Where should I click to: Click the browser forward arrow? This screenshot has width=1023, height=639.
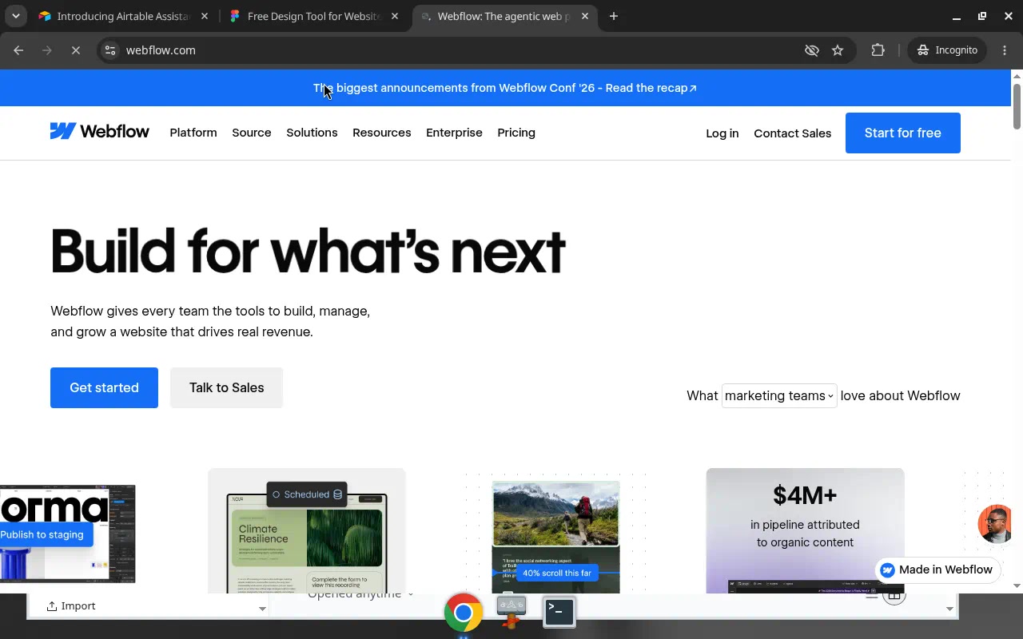[x=47, y=50]
